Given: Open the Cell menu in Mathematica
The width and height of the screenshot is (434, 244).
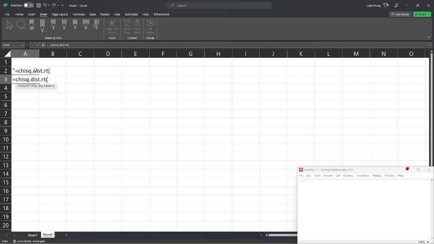Looking at the screenshot, I should coord(338,175).
